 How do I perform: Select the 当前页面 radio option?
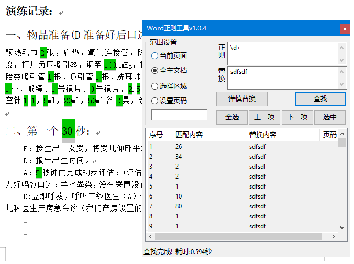pos(154,56)
